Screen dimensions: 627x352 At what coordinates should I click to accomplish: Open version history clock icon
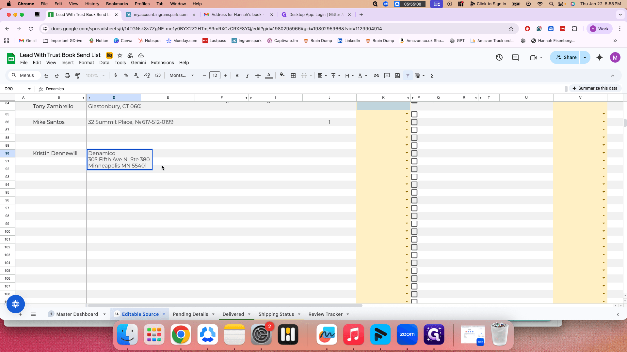(499, 58)
